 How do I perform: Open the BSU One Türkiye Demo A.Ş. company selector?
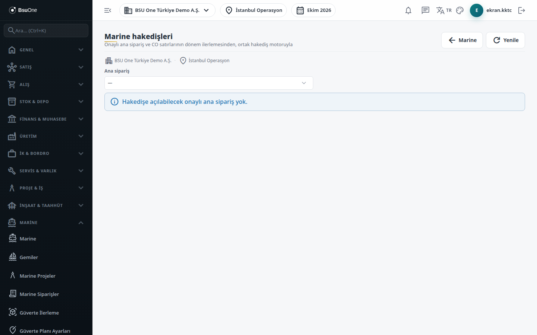click(167, 10)
